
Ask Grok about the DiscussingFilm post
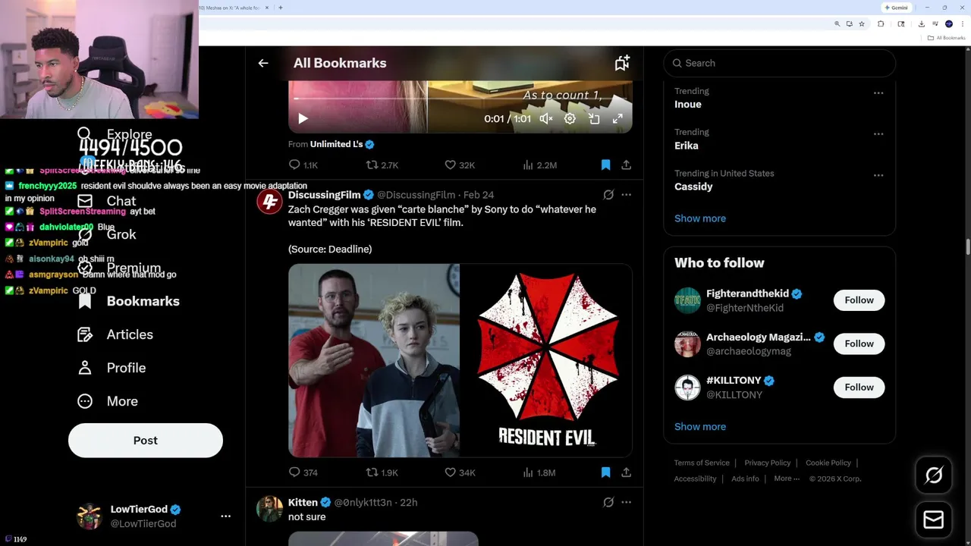[608, 195]
